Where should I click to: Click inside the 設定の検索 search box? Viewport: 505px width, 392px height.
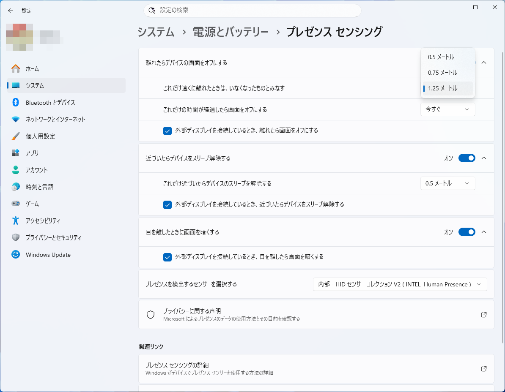pos(252,10)
